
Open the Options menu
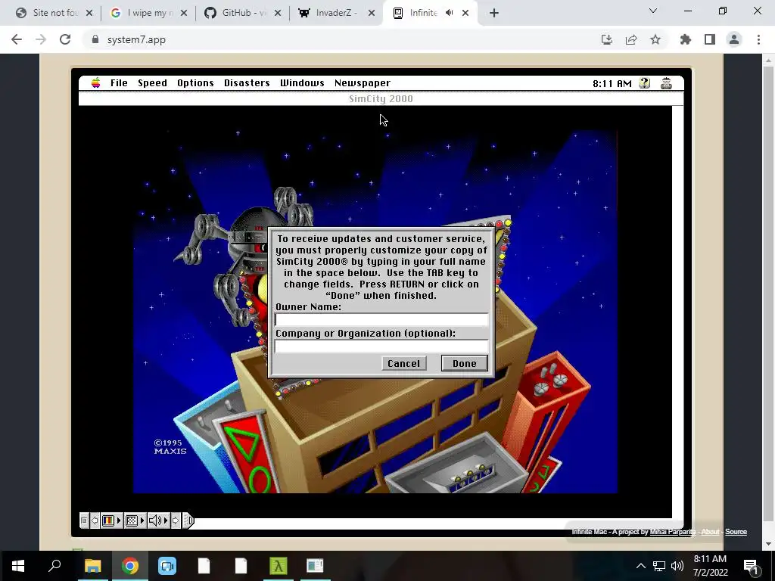(195, 83)
